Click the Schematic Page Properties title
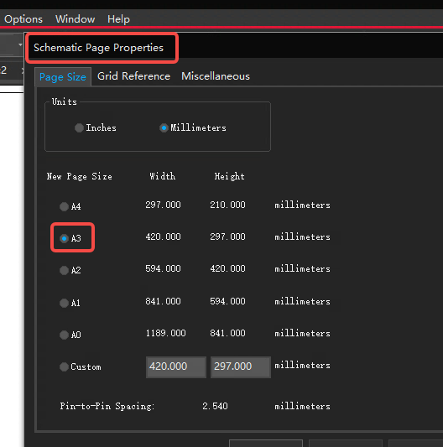This screenshot has height=447, width=443. click(99, 48)
